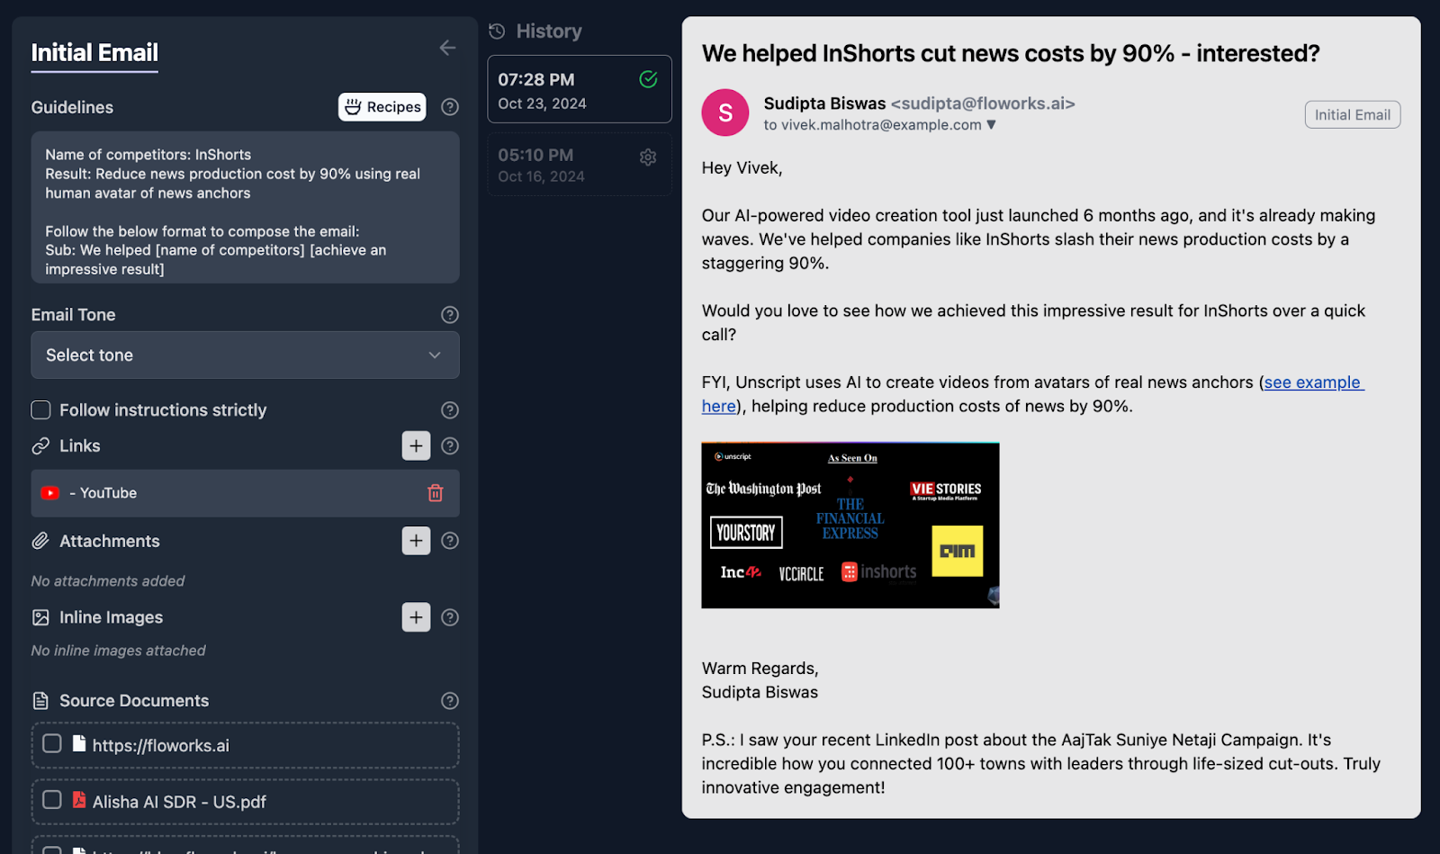The width and height of the screenshot is (1440, 854).
Task: Open the 'see example here' link
Action: pyautogui.click(x=1313, y=383)
